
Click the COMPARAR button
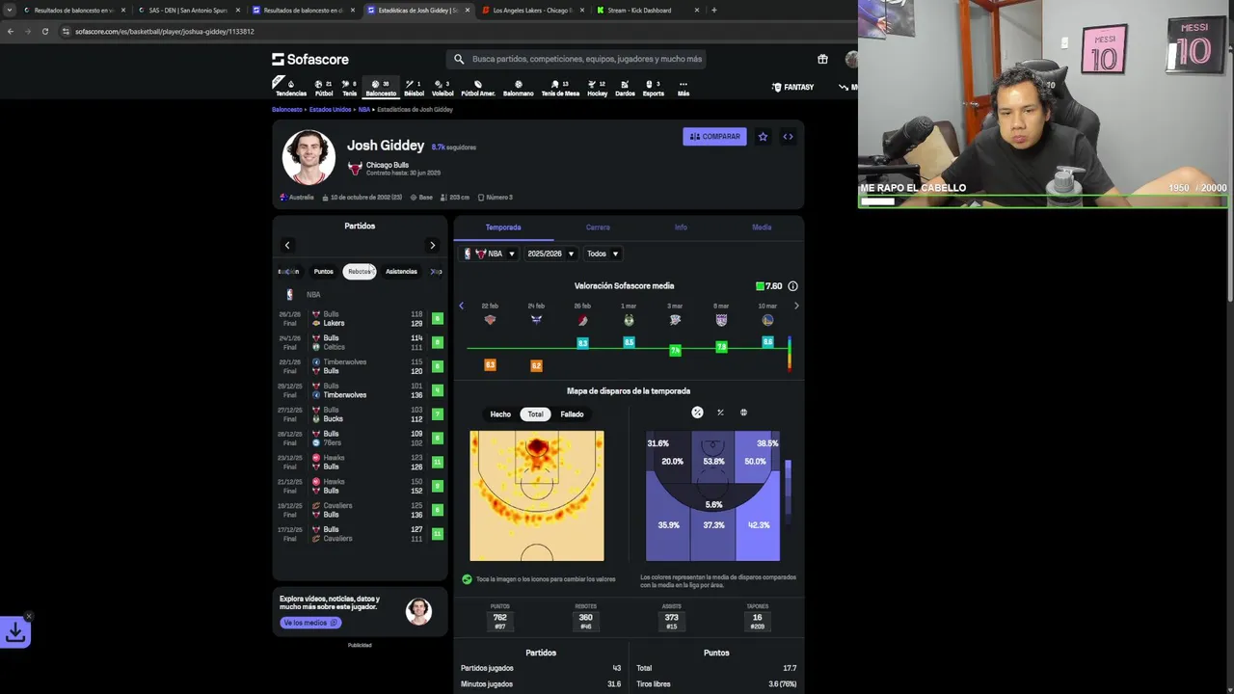(x=714, y=137)
